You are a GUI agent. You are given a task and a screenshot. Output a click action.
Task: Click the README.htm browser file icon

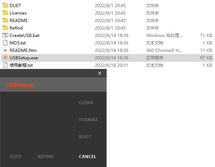pyautogui.click(x=5, y=50)
